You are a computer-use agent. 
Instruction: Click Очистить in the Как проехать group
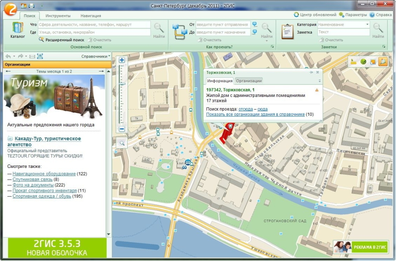[209, 40]
